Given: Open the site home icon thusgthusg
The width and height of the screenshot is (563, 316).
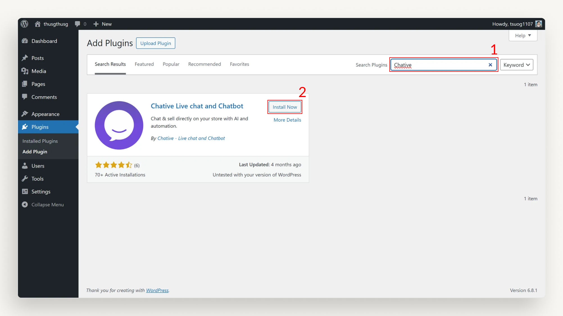Looking at the screenshot, I should point(37,24).
